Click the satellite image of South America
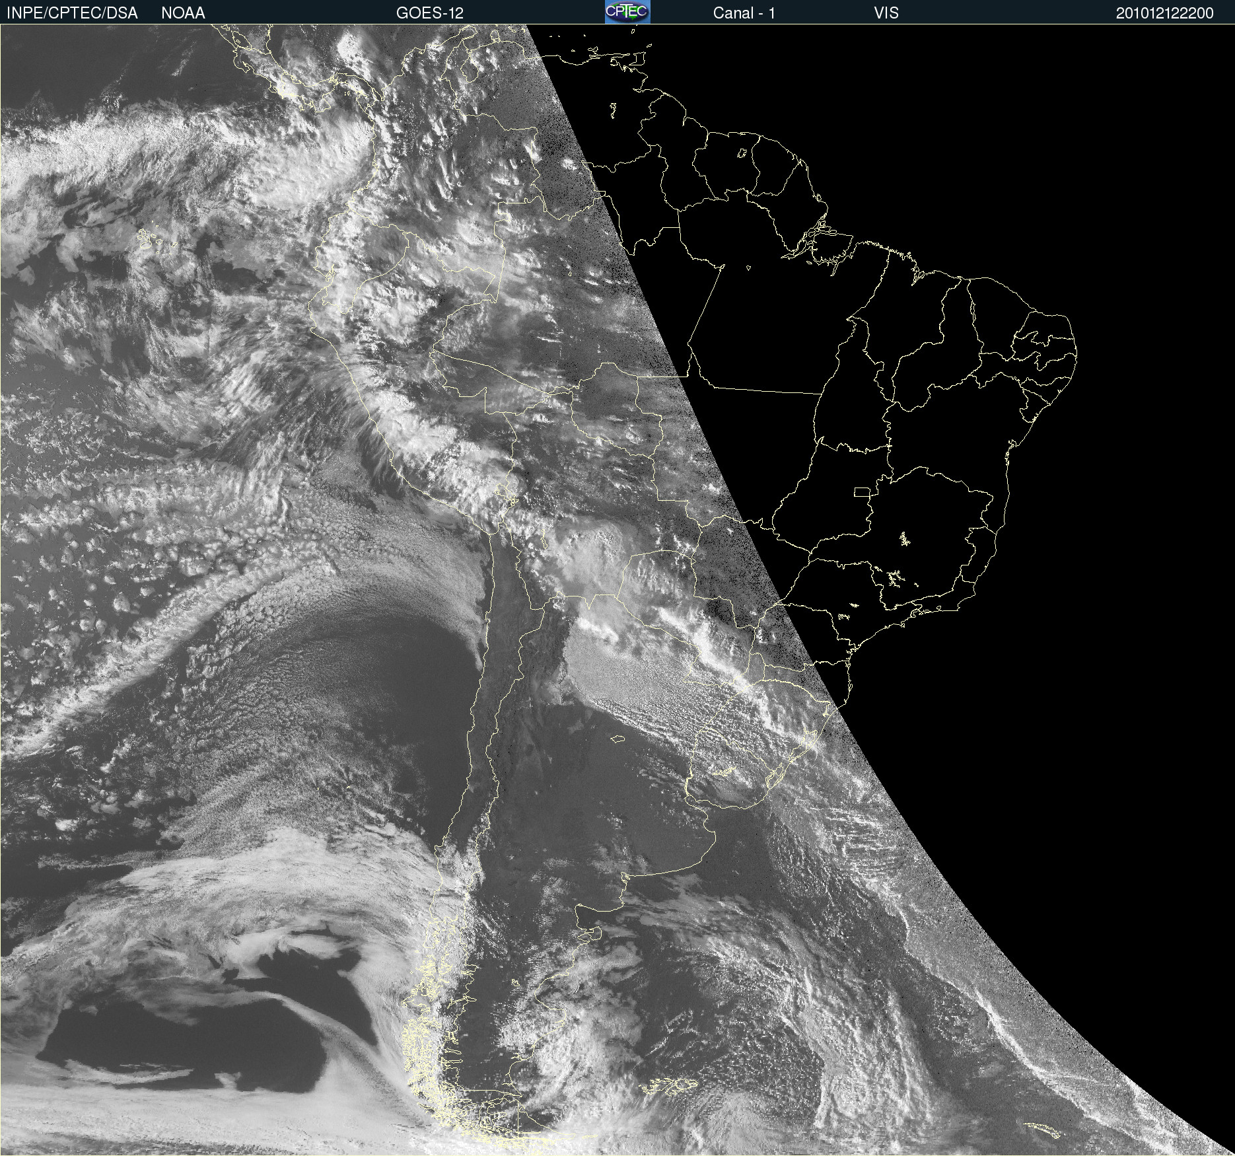 (x=617, y=590)
